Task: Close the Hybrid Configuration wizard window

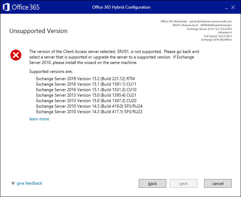Action: pos(233,7)
